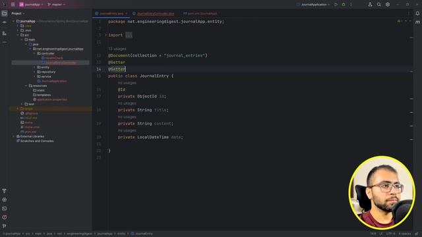
Task: Click the '13 usages' inlay hint
Action: [x=117, y=49]
